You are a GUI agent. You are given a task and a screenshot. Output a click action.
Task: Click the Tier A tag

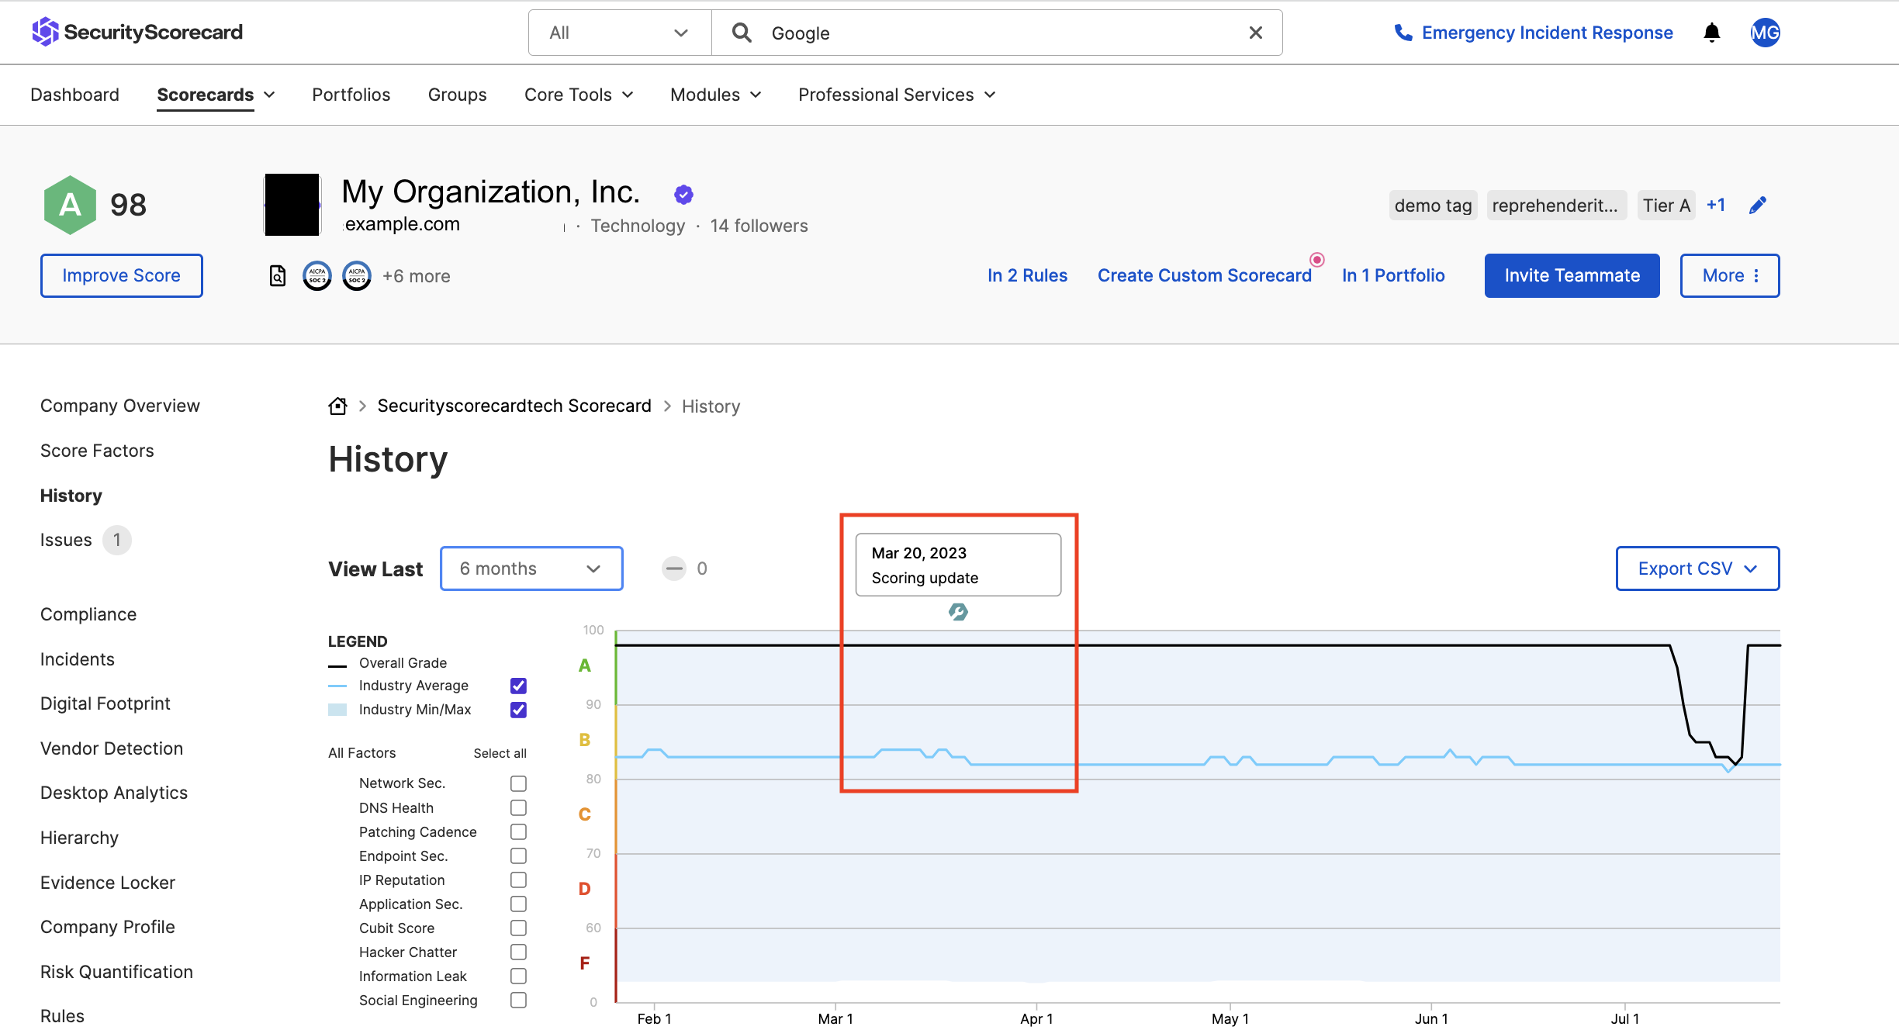(x=1666, y=205)
